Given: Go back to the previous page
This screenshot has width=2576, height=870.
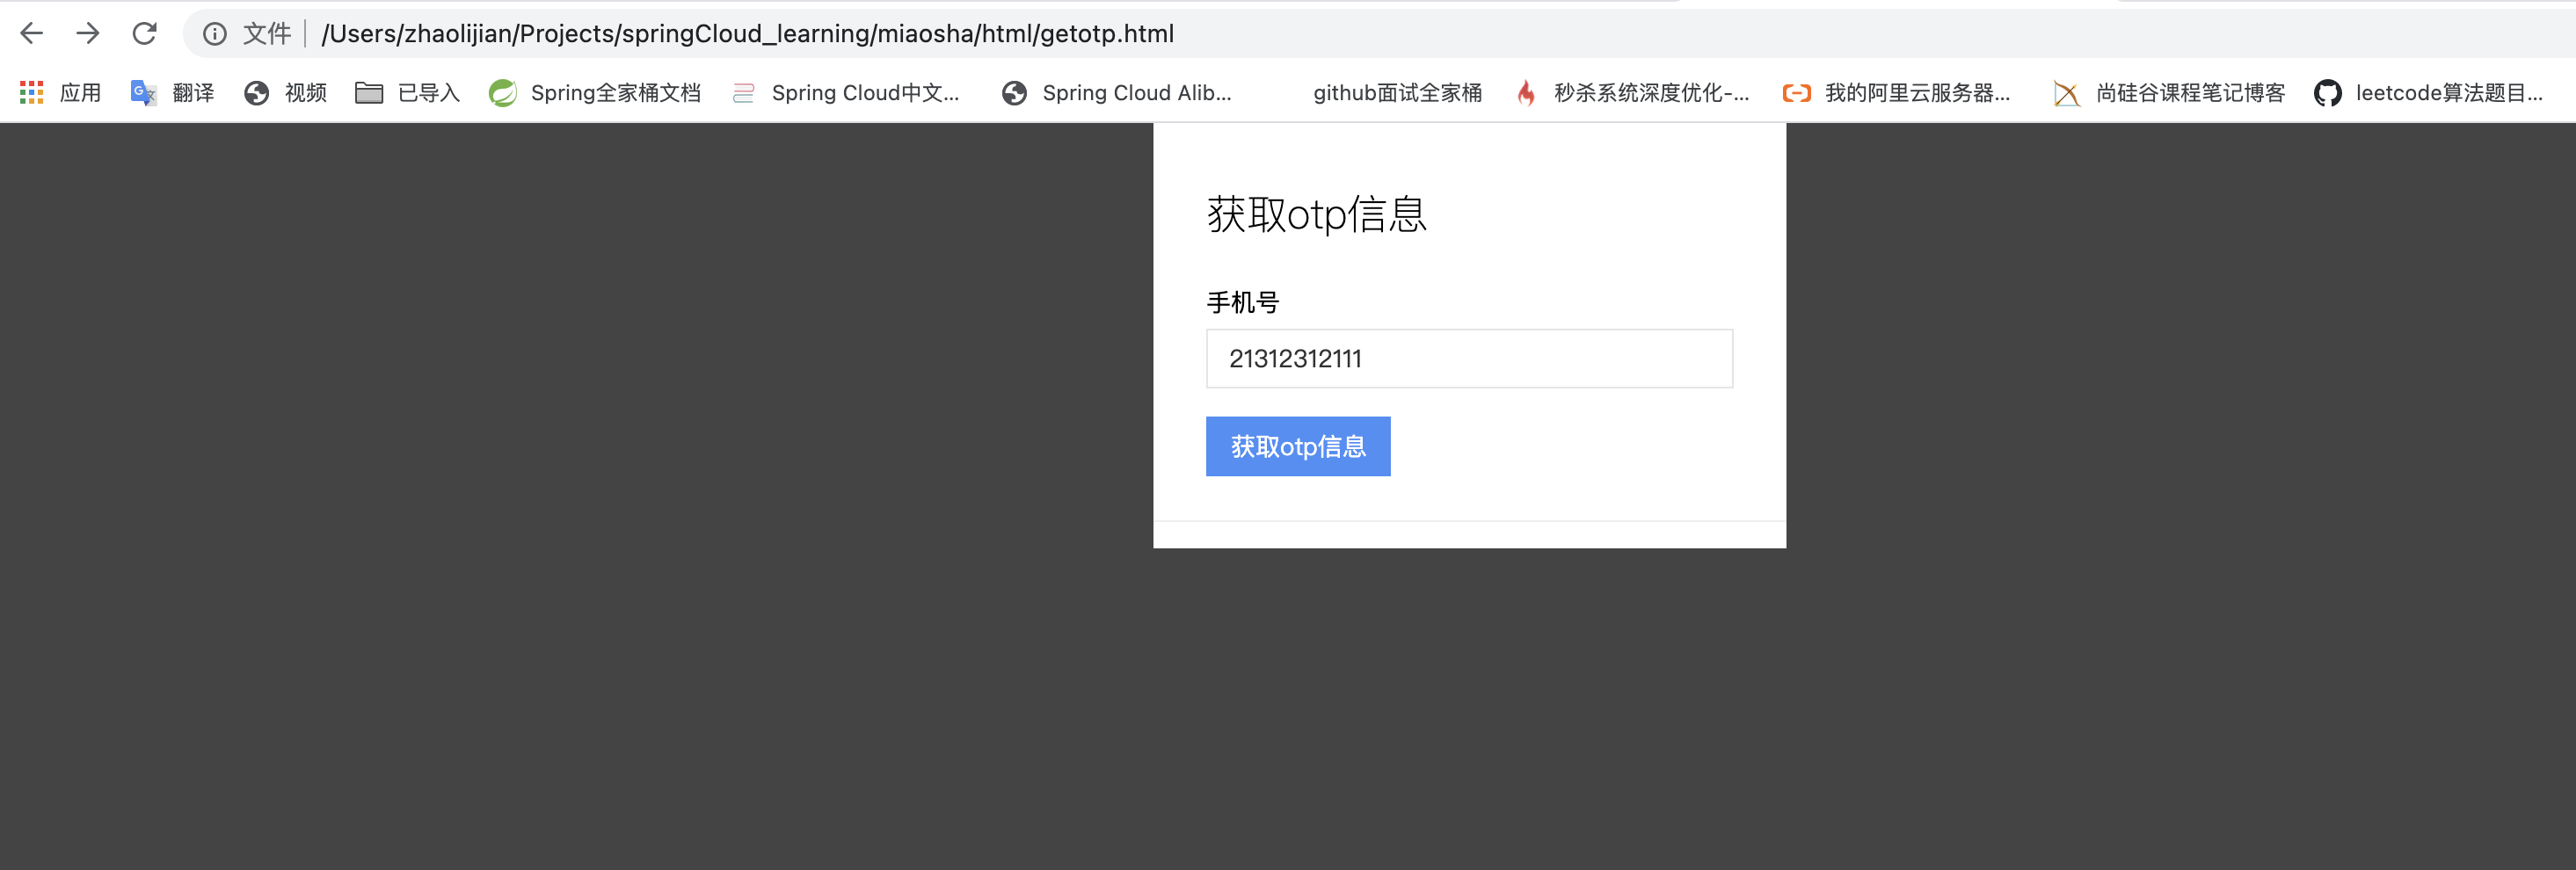Looking at the screenshot, I should (32, 34).
